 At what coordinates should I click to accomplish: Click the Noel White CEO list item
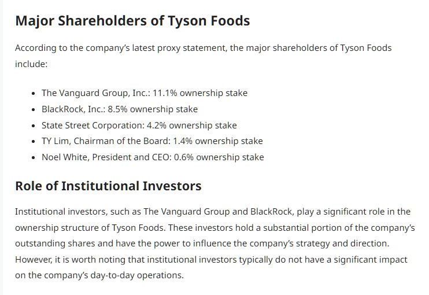[x=153, y=157]
